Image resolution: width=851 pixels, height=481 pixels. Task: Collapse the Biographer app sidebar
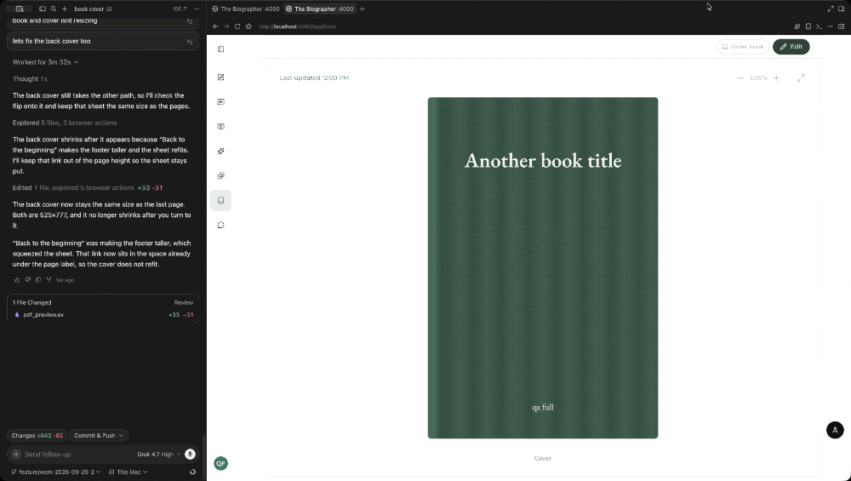(x=221, y=49)
